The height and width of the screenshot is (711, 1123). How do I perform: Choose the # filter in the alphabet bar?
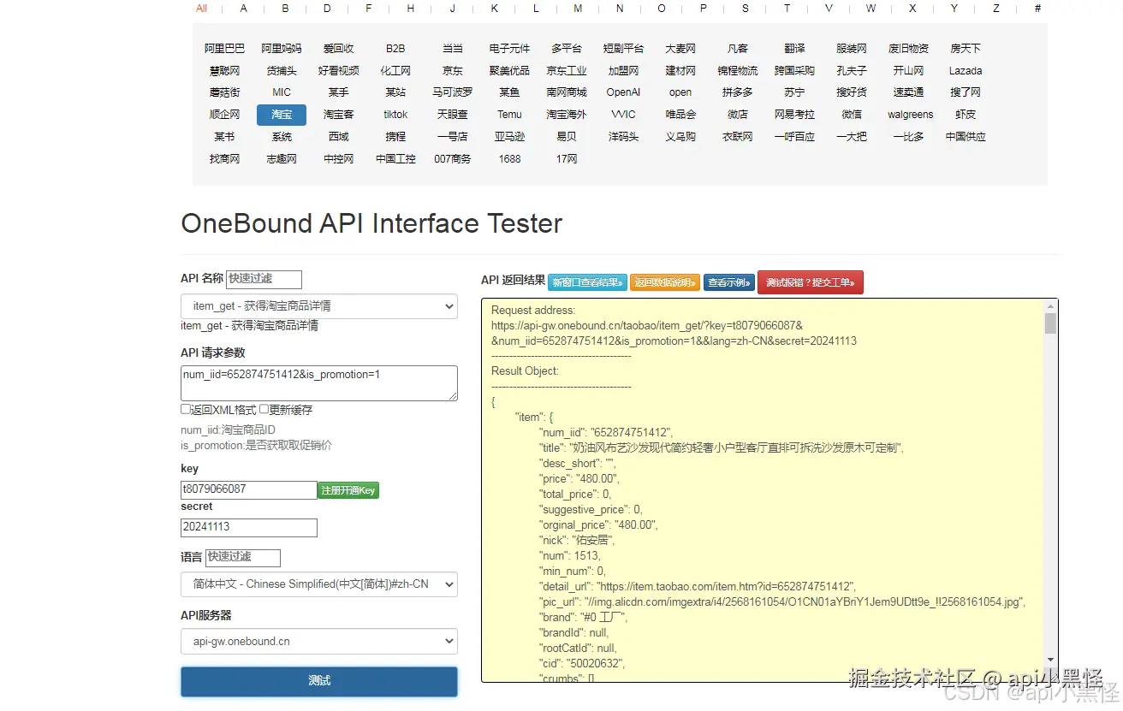pyautogui.click(x=1038, y=9)
